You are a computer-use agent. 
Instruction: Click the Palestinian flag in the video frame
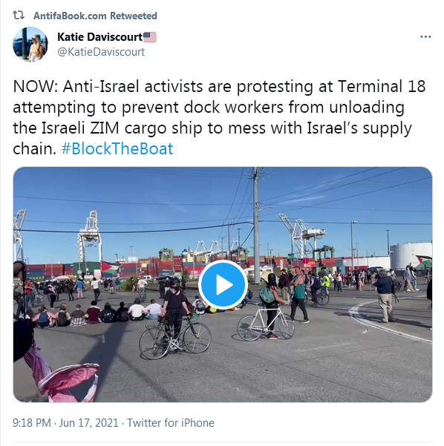pos(110,267)
